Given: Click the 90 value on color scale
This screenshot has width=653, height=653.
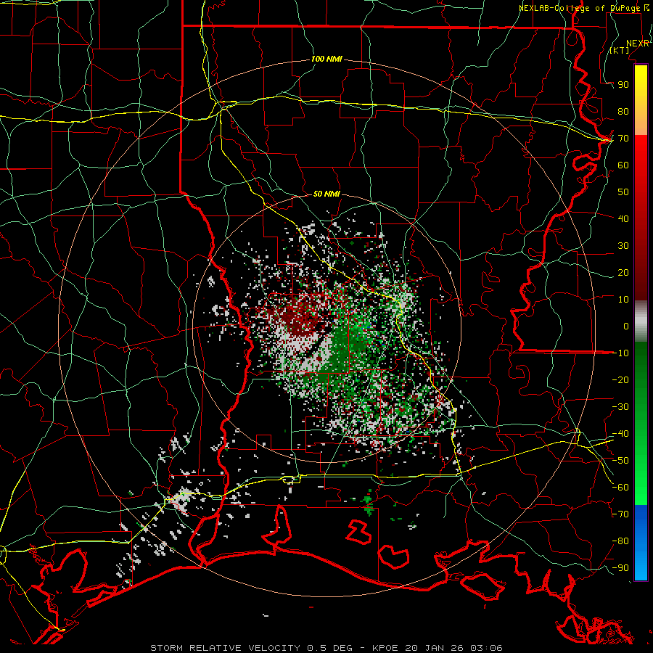Looking at the screenshot, I should click(623, 85).
